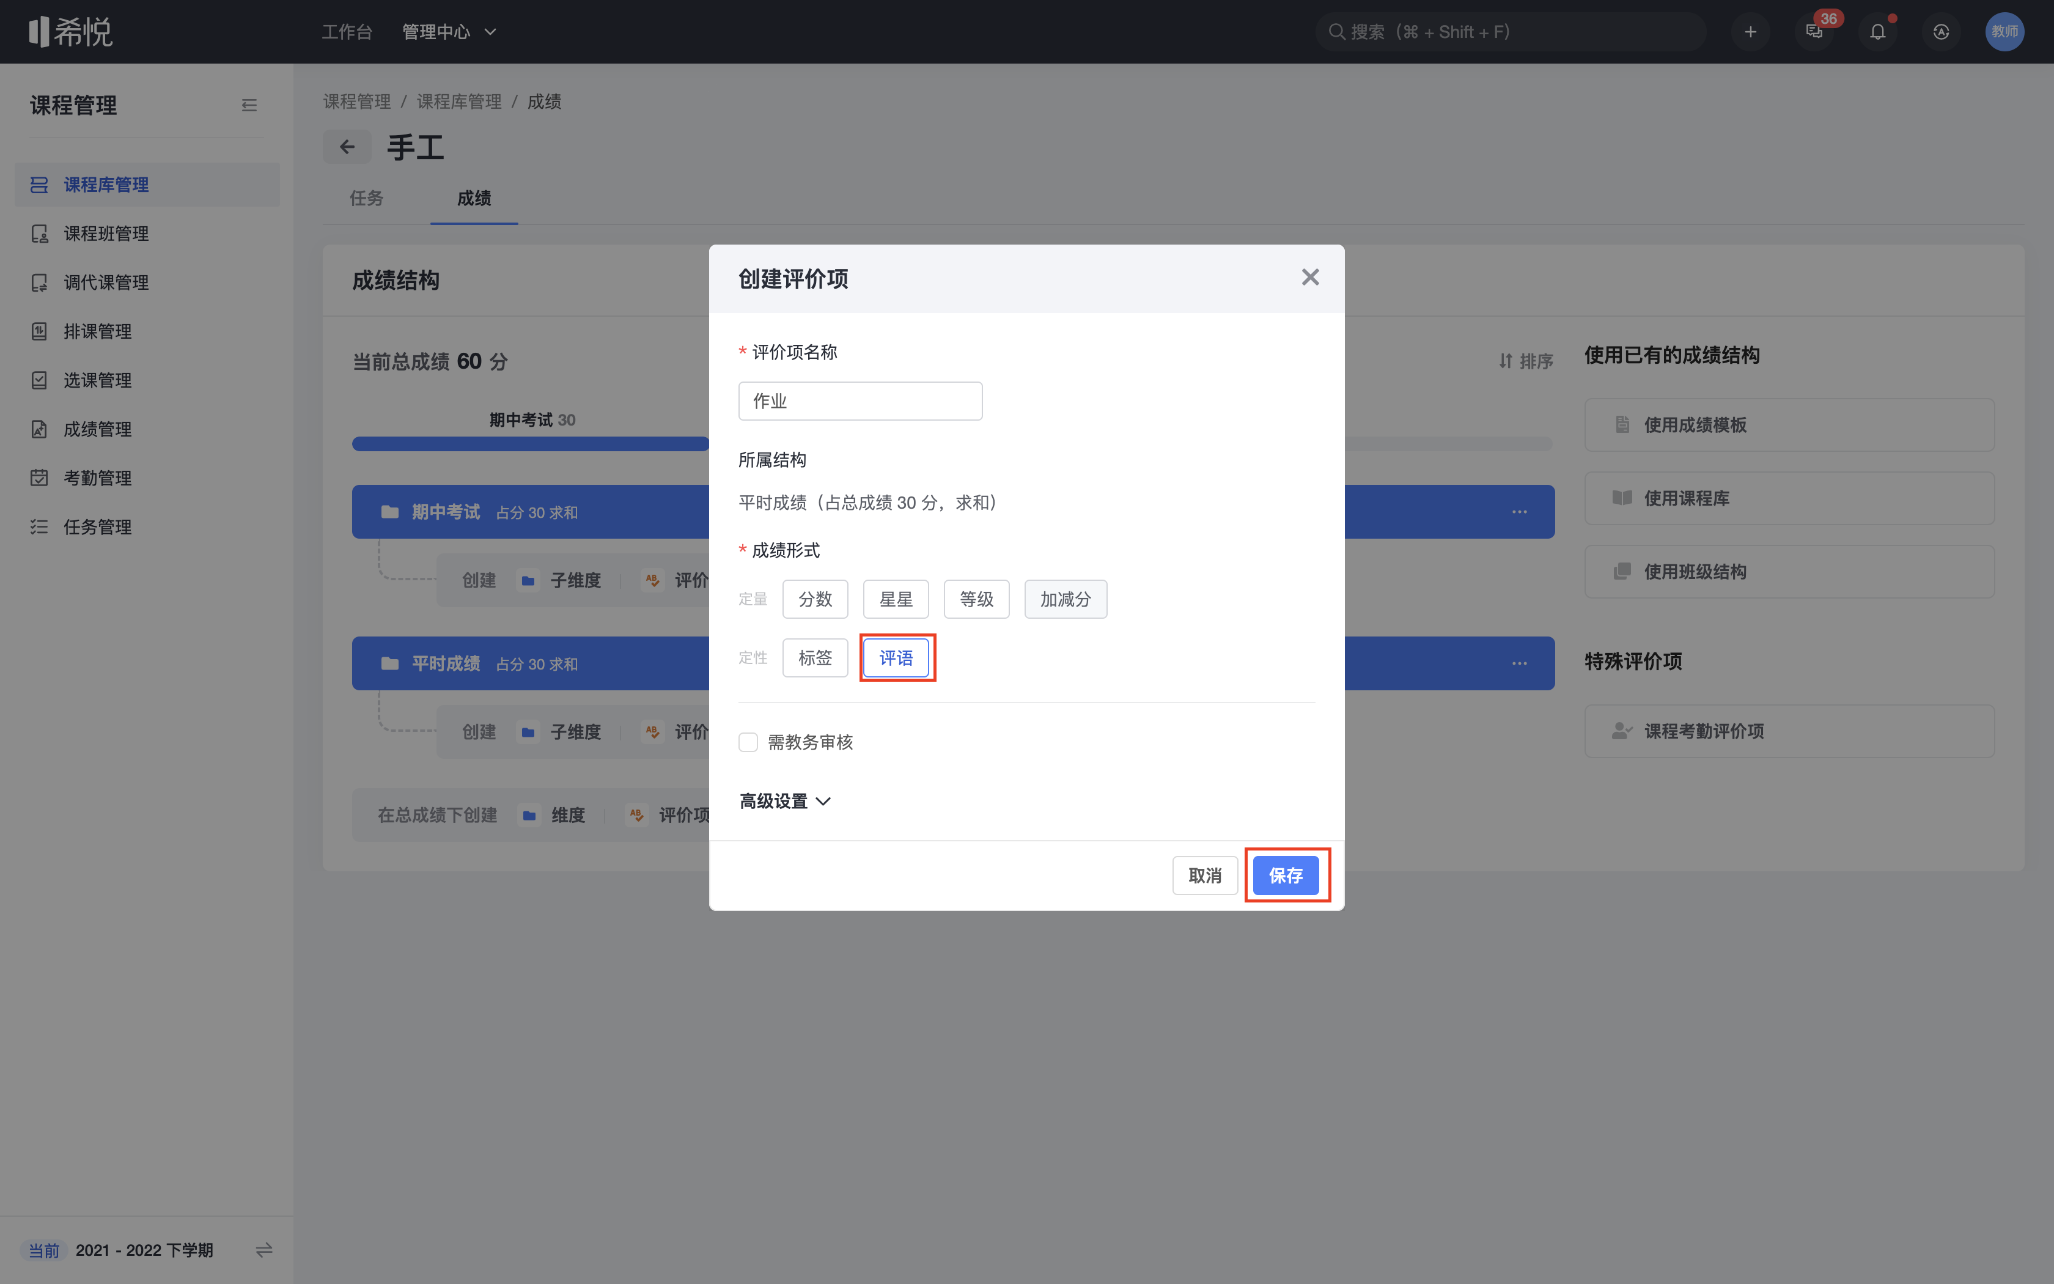2054x1284 pixels.
Task: Select 标签 qualitative format
Action: (x=815, y=658)
